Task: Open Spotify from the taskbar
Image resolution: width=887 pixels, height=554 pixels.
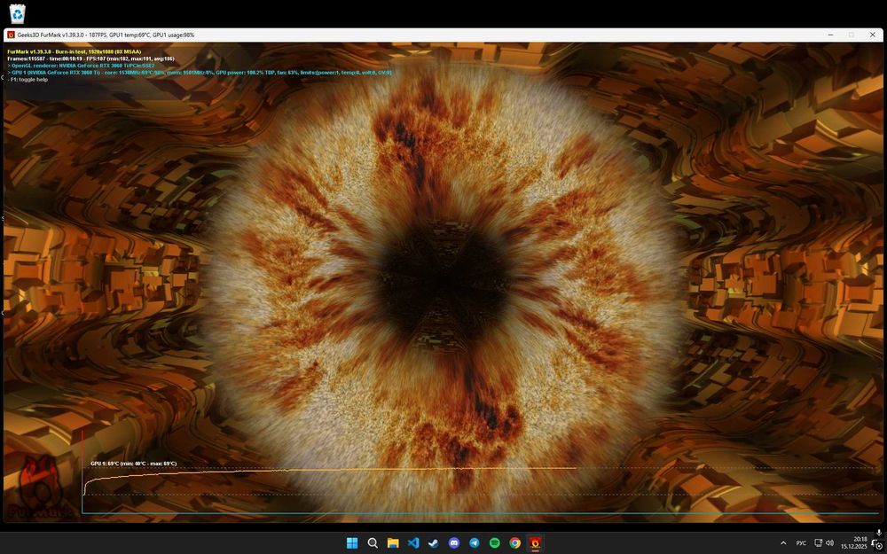Action: pyautogui.click(x=494, y=543)
